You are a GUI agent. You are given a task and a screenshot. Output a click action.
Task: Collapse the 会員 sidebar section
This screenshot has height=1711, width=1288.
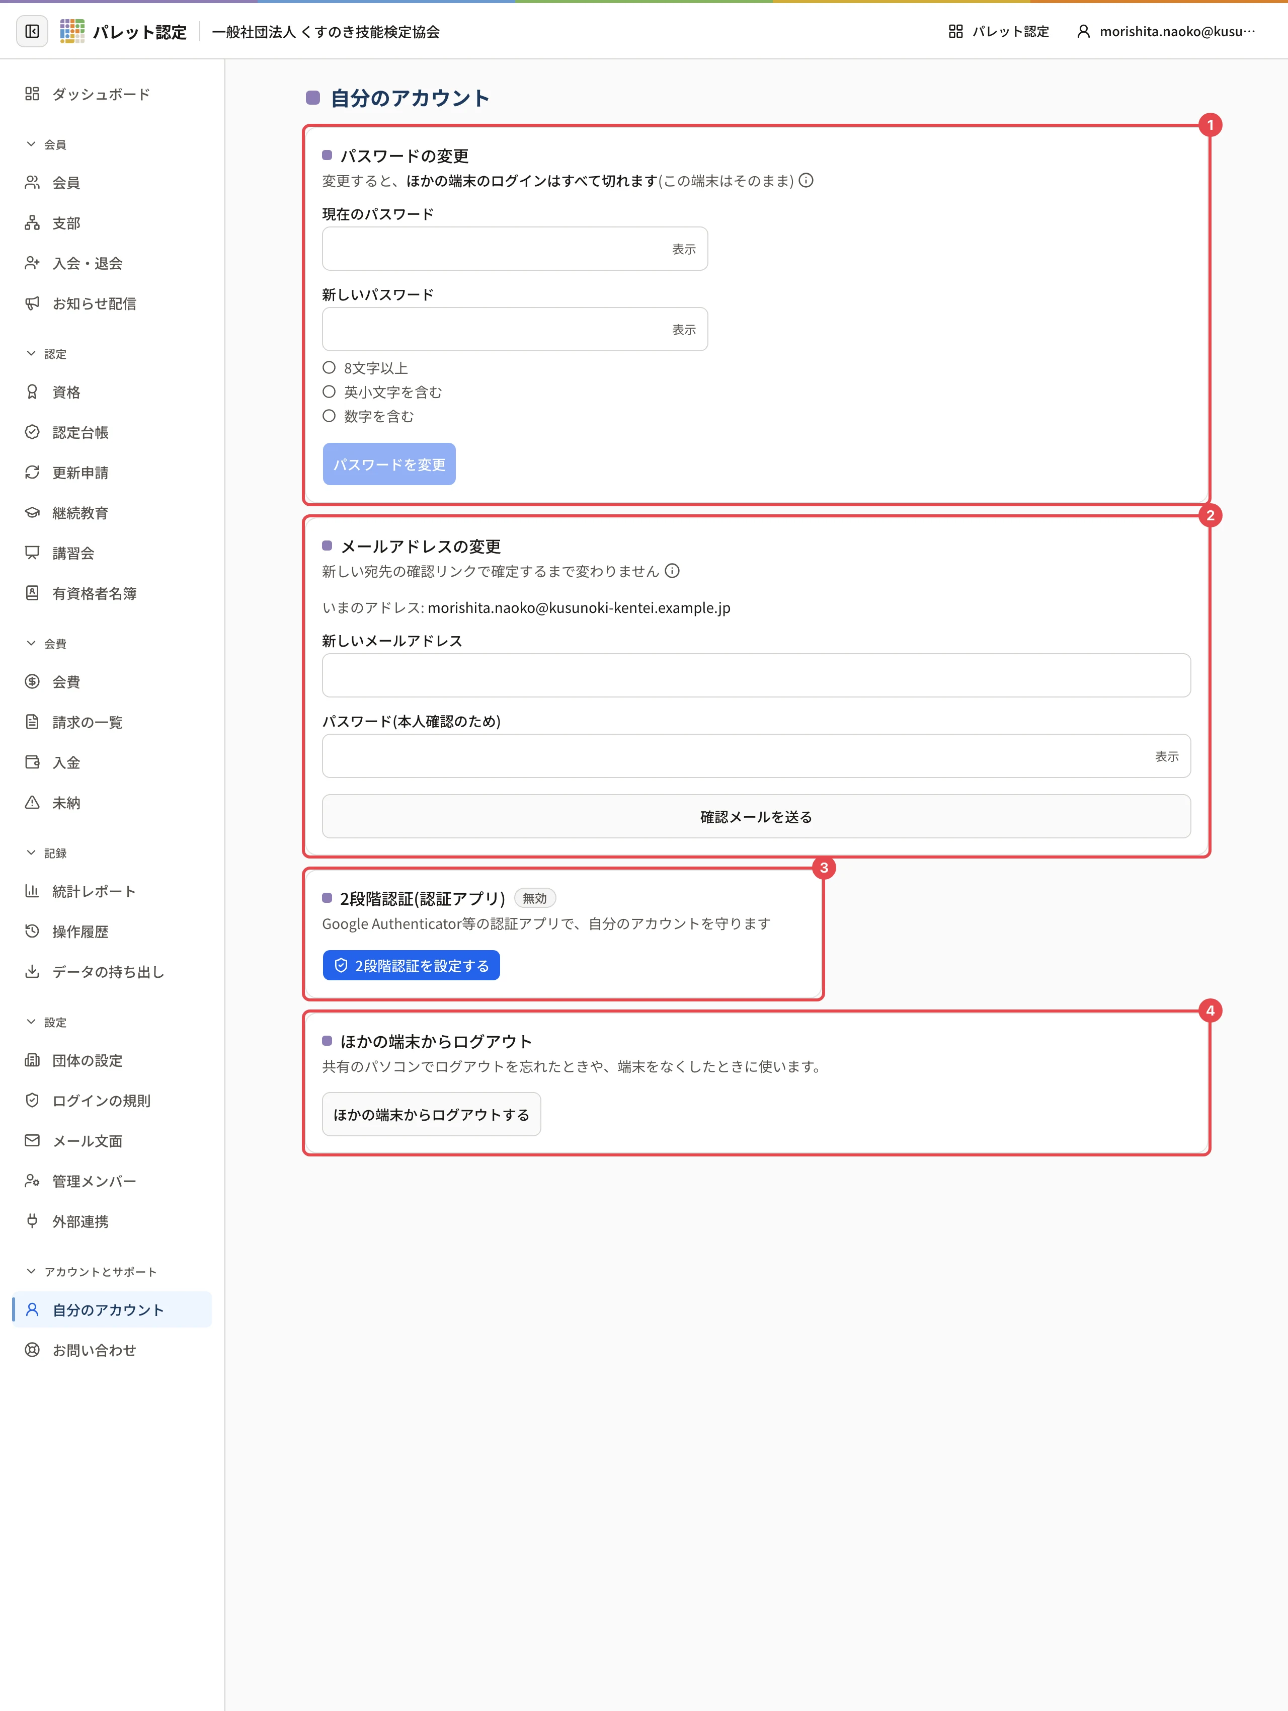46,144
